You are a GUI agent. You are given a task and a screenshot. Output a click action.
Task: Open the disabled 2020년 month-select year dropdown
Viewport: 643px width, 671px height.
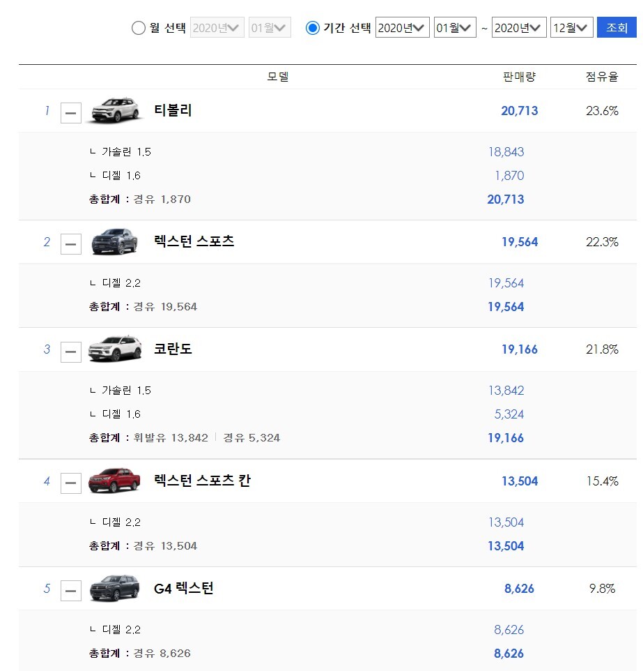pyautogui.click(x=217, y=27)
